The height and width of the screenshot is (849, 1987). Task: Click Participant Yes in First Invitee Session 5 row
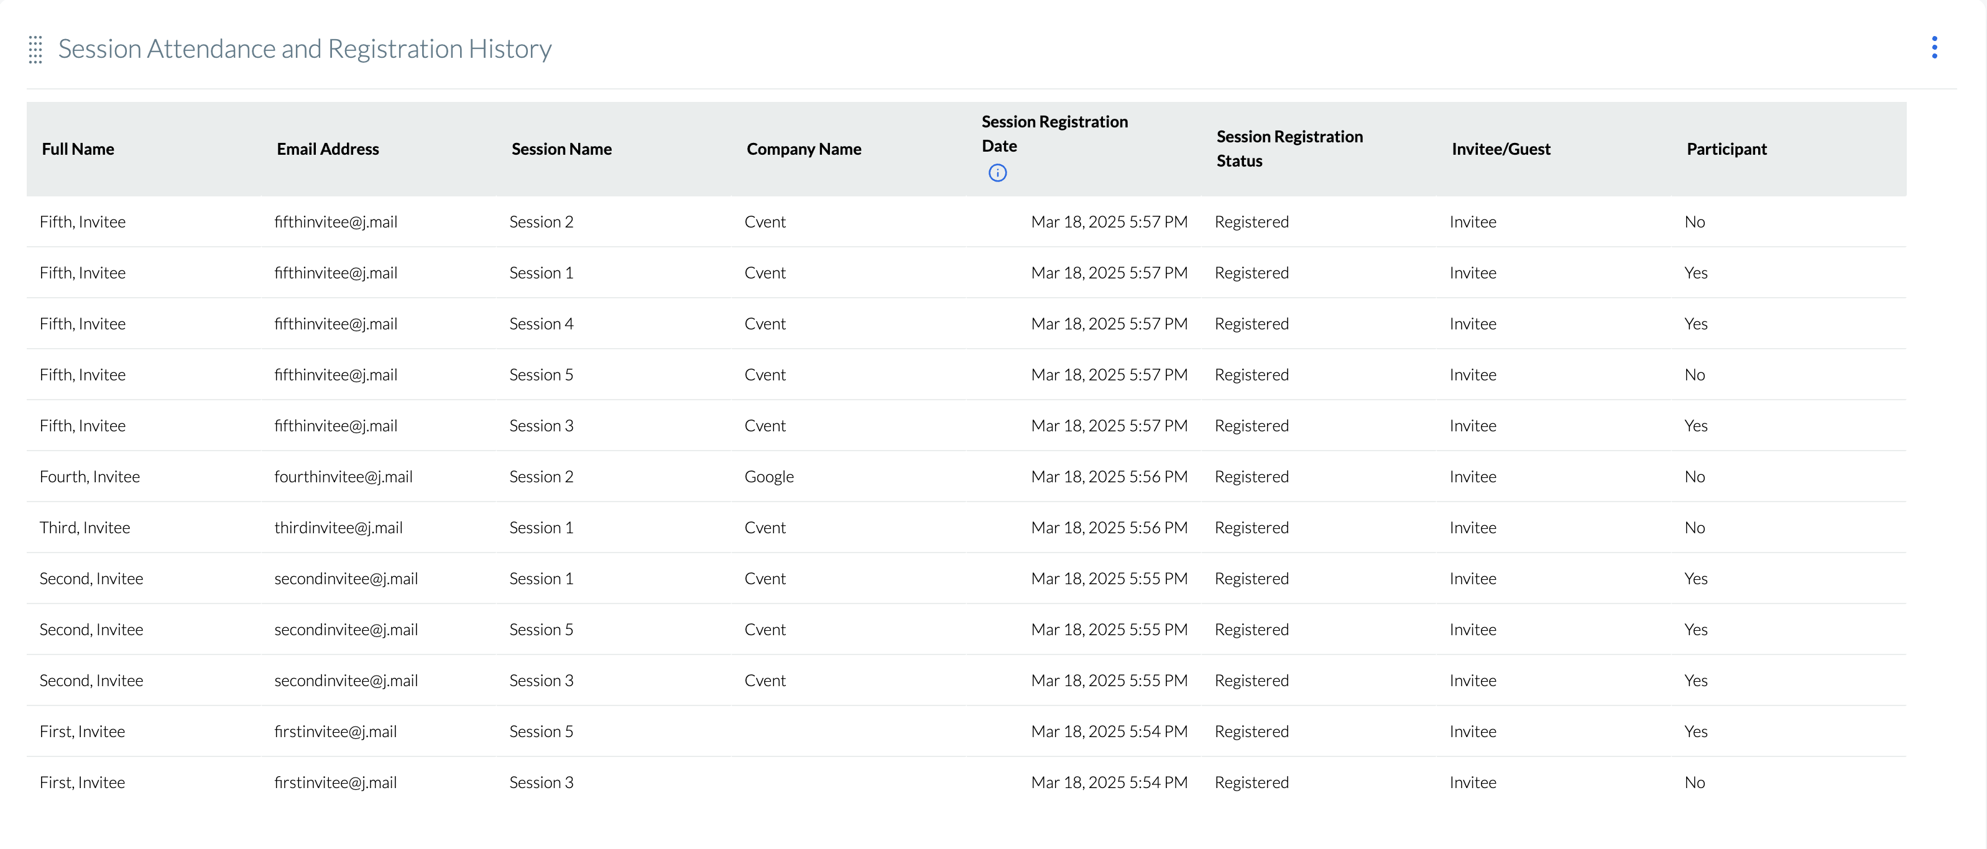tap(1696, 731)
